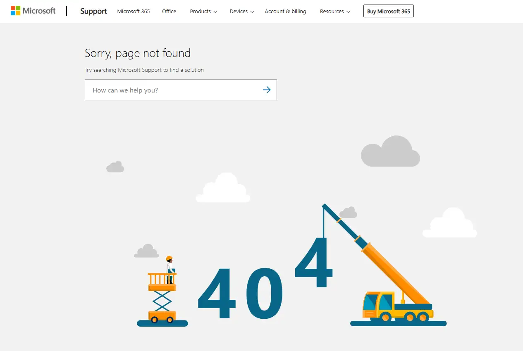Submit search with the arrow icon
Screen dimensions: 523x351
pyautogui.click(x=267, y=90)
